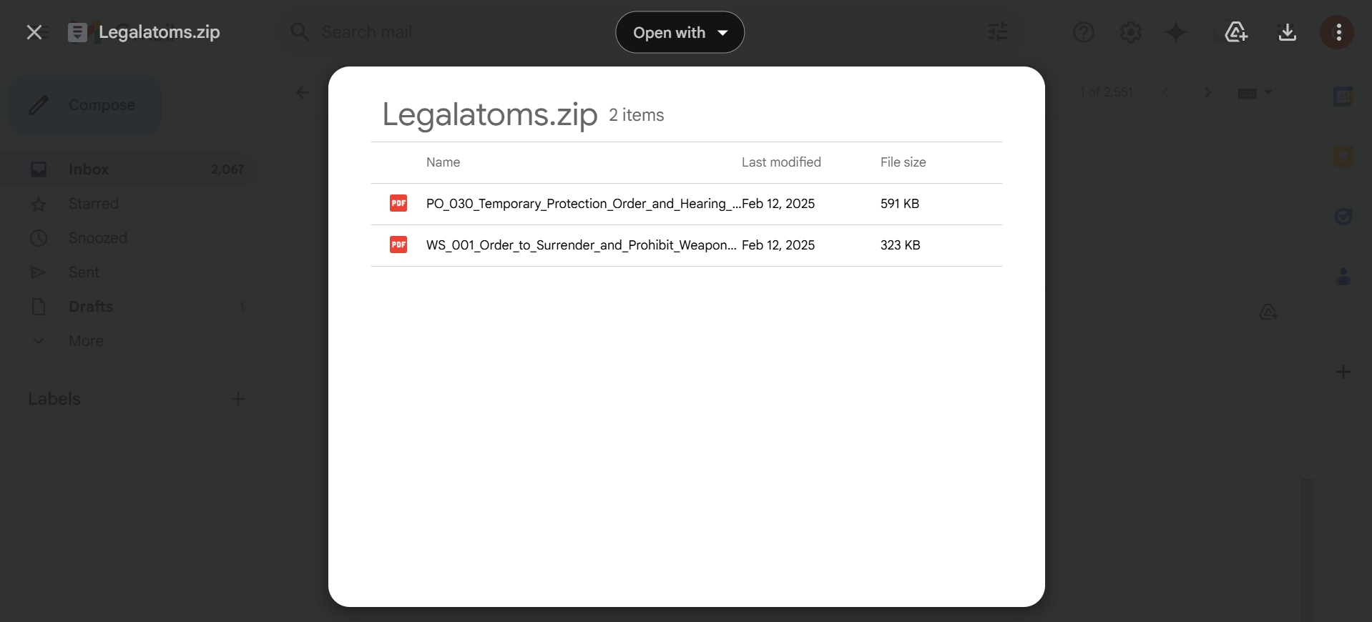Screen dimensions: 1372x622
Task: Open the input tools keyboard dropdown
Action: (1255, 93)
